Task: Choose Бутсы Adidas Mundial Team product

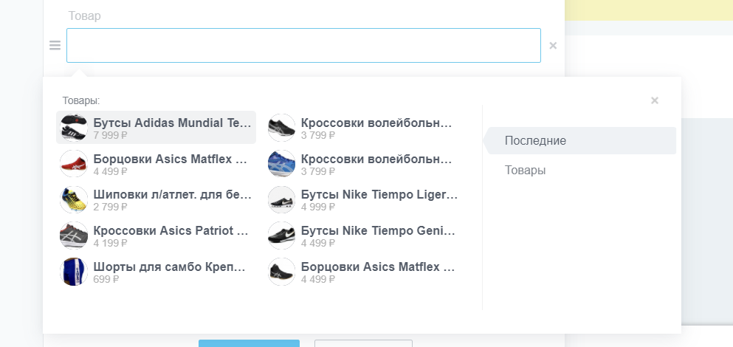Action: (156, 127)
